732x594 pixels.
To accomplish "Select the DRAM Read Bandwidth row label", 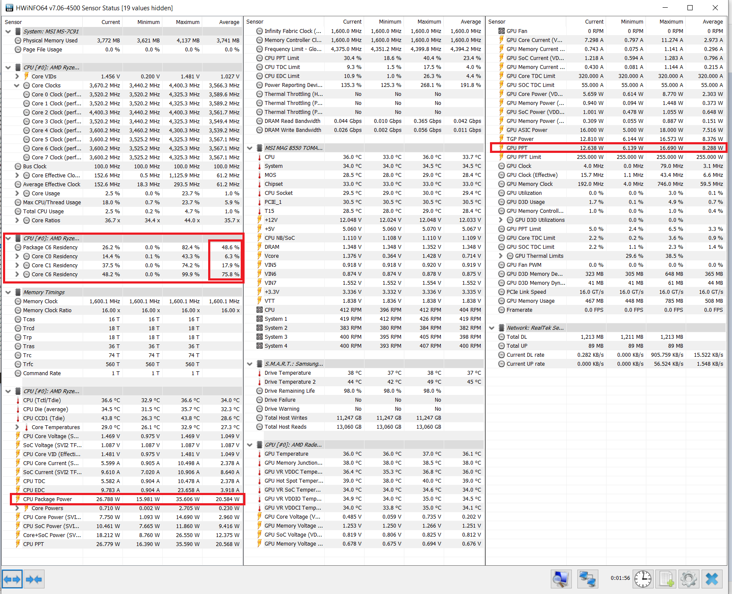I will click(x=293, y=121).
